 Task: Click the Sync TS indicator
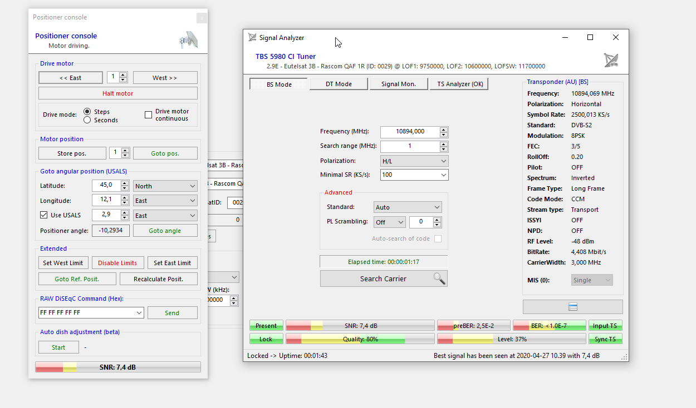(x=605, y=339)
